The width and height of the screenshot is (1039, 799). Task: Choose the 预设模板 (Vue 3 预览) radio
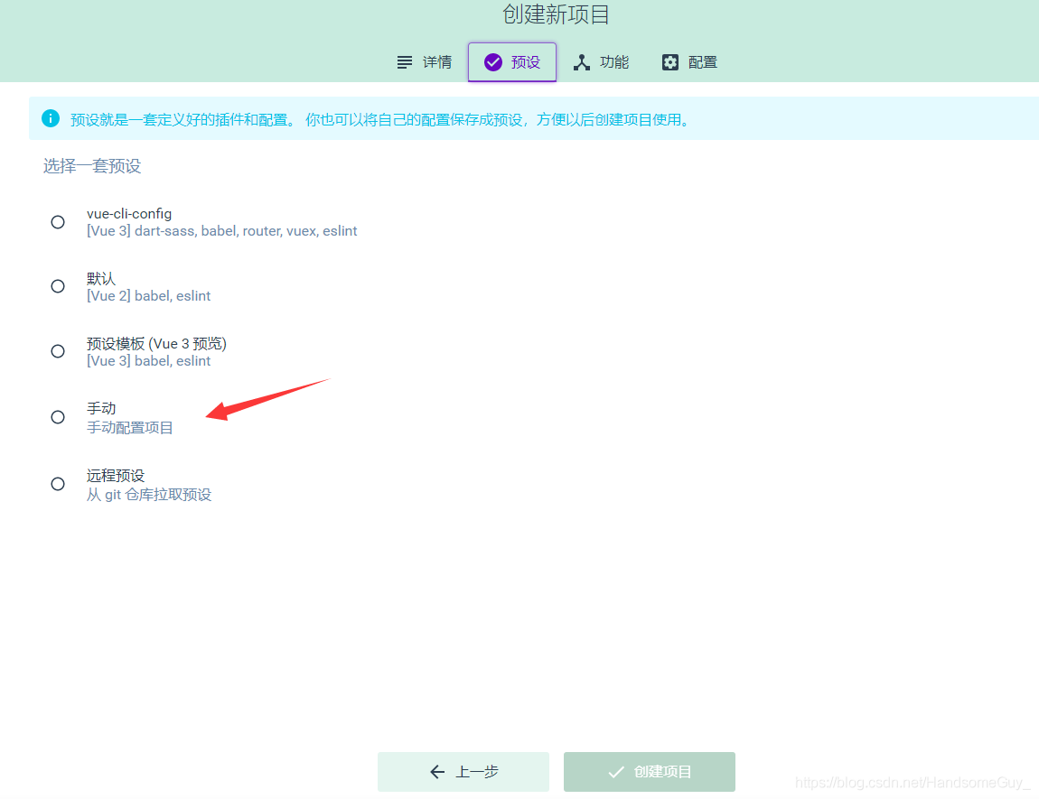coord(58,351)
